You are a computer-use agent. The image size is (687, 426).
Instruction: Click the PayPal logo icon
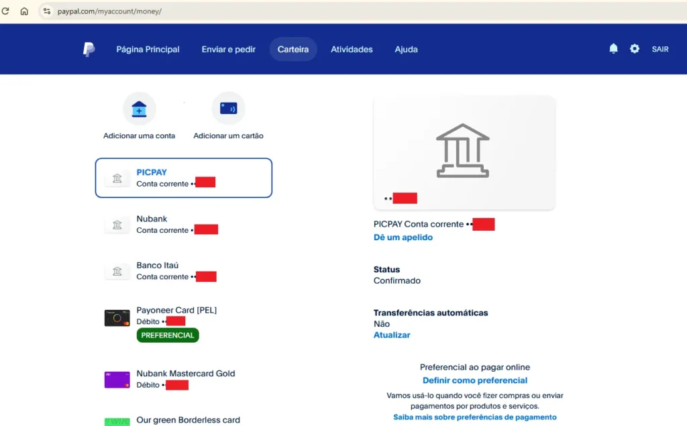click(x=89, y=49)
